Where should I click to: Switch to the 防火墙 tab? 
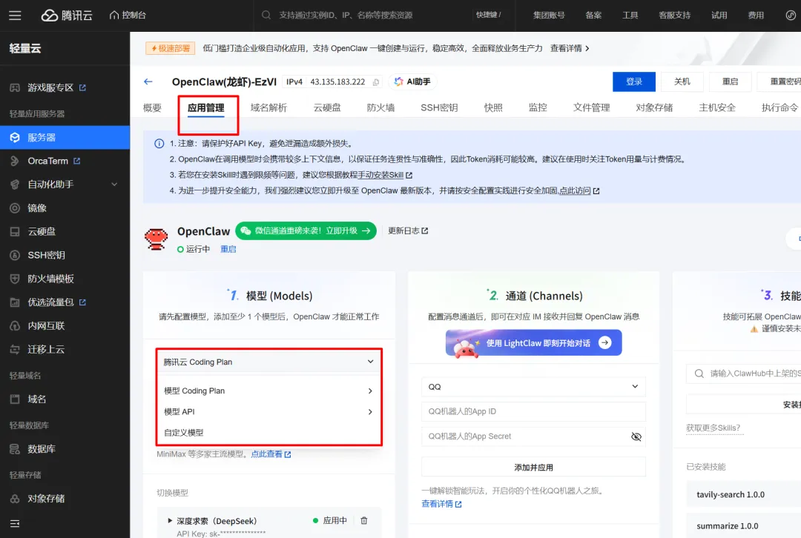click(x=380, y=107)
